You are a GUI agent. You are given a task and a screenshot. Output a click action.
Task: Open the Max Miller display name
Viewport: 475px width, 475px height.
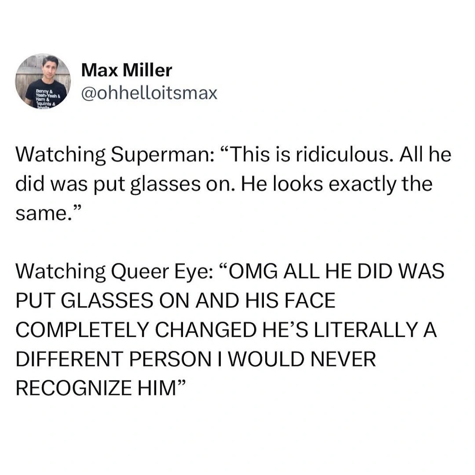[x=127, y=70]
